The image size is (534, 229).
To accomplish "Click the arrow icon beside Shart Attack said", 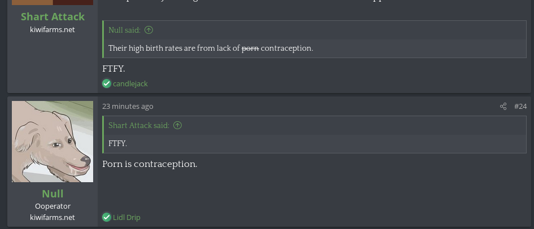I will click(x=177, y=125).
